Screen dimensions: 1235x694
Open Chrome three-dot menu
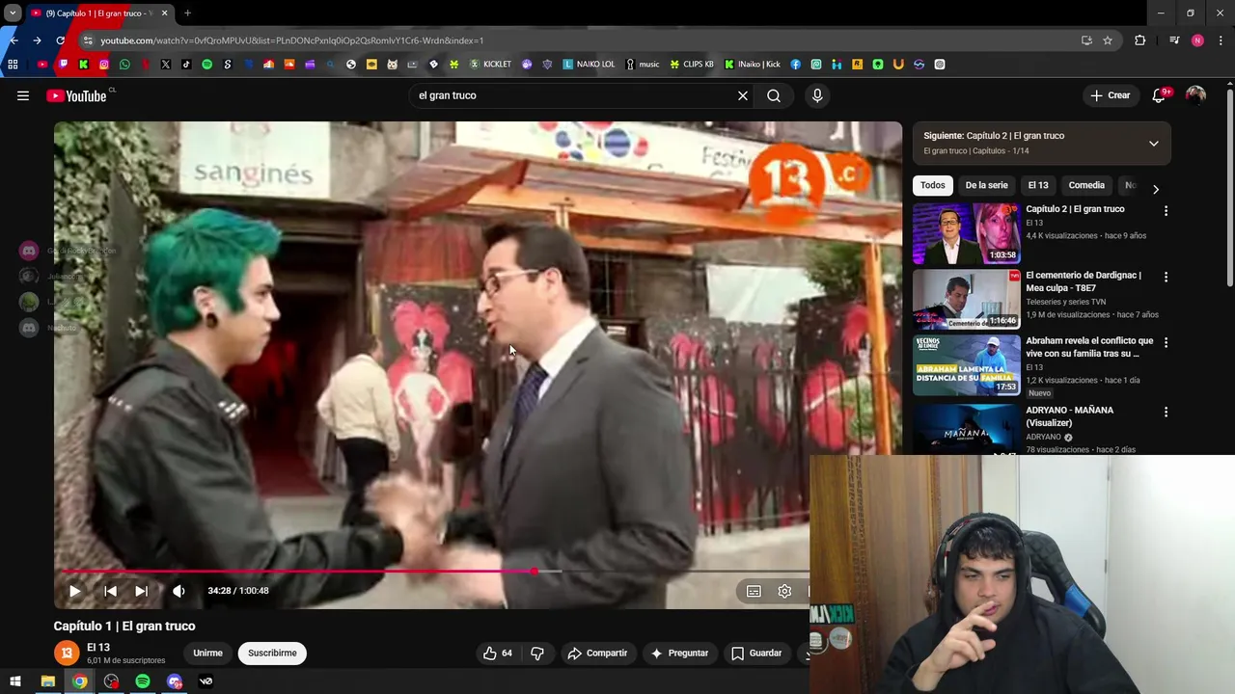(1221, 40)
